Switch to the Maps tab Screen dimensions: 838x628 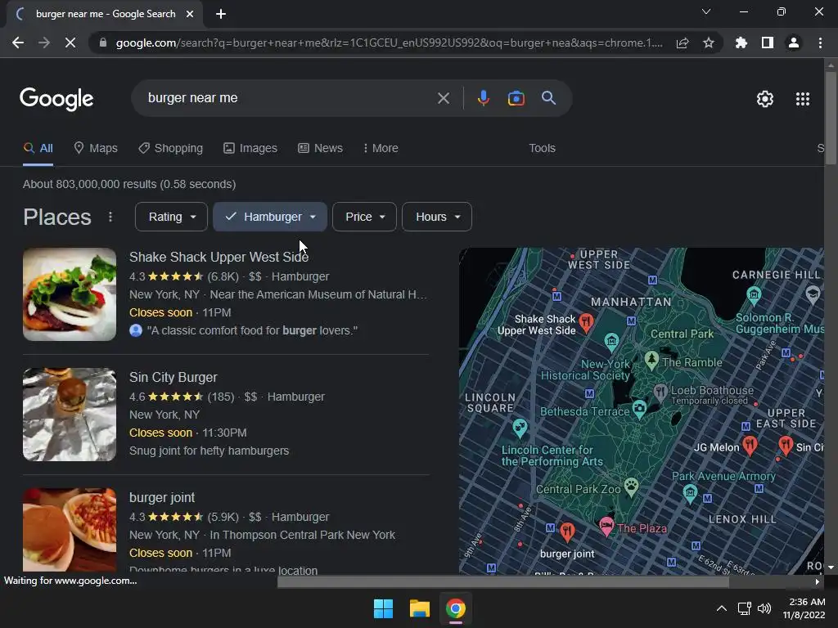(x=96, y=149)
